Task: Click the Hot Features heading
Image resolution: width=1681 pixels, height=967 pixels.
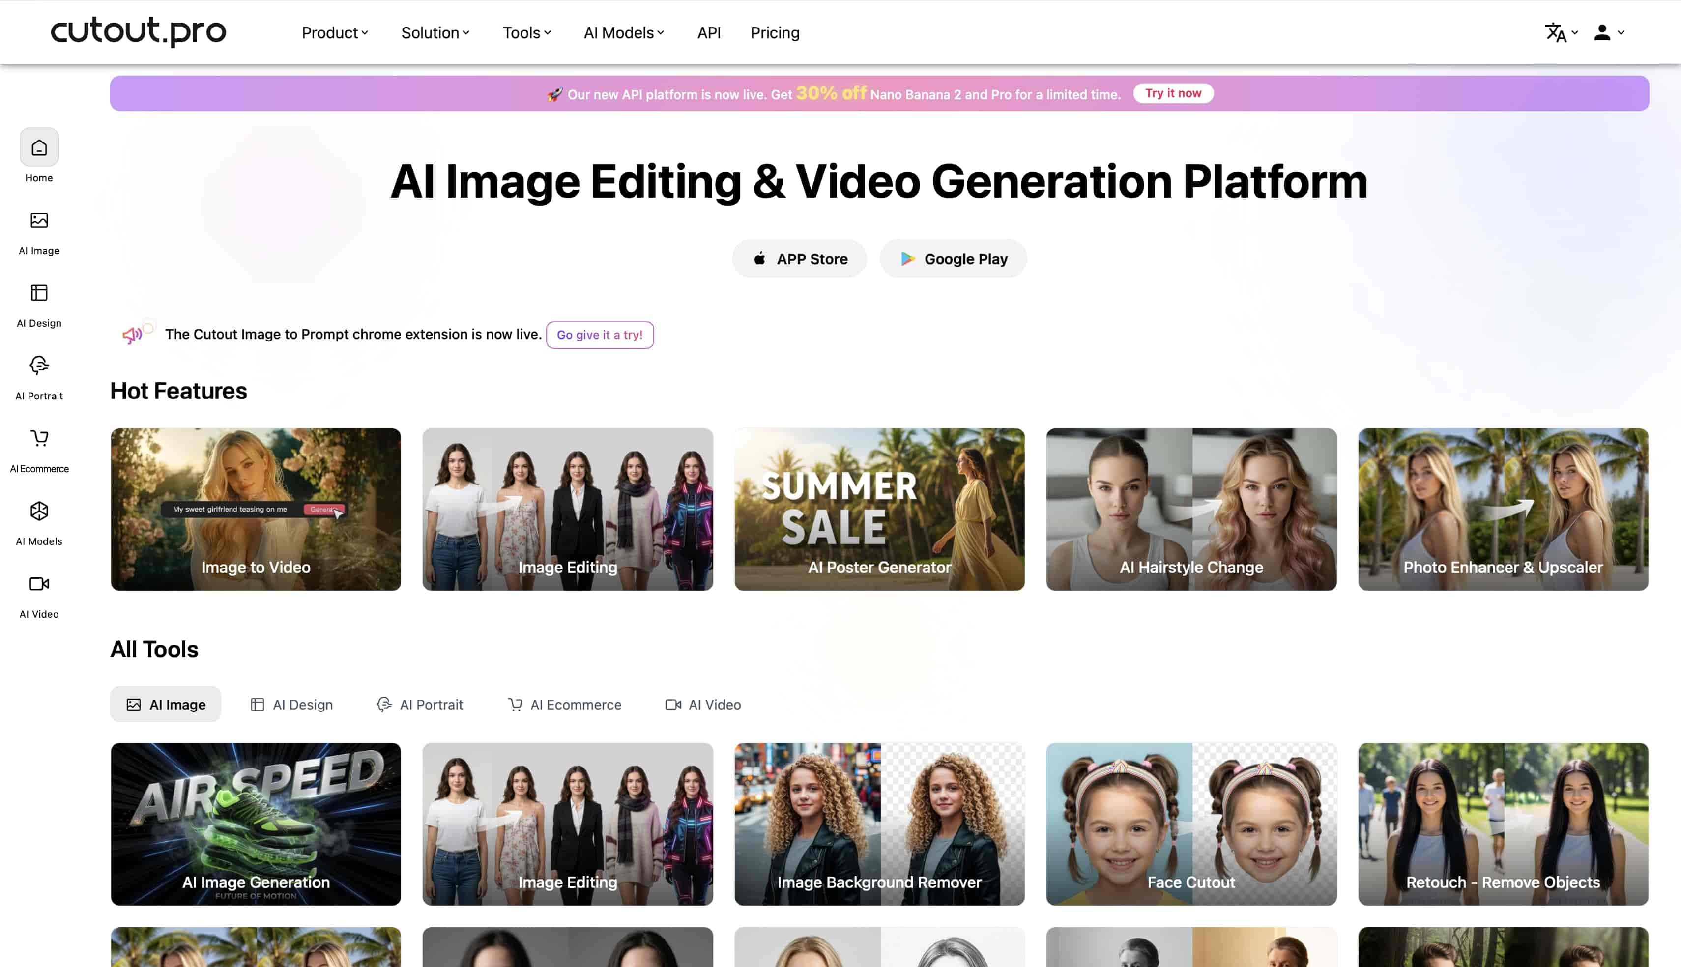Action: point(178,391)
